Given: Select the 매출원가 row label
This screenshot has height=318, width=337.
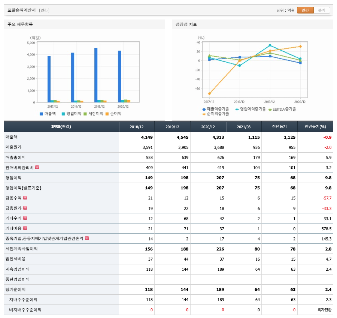Looking at the screenshot, I should click(13, 147).
